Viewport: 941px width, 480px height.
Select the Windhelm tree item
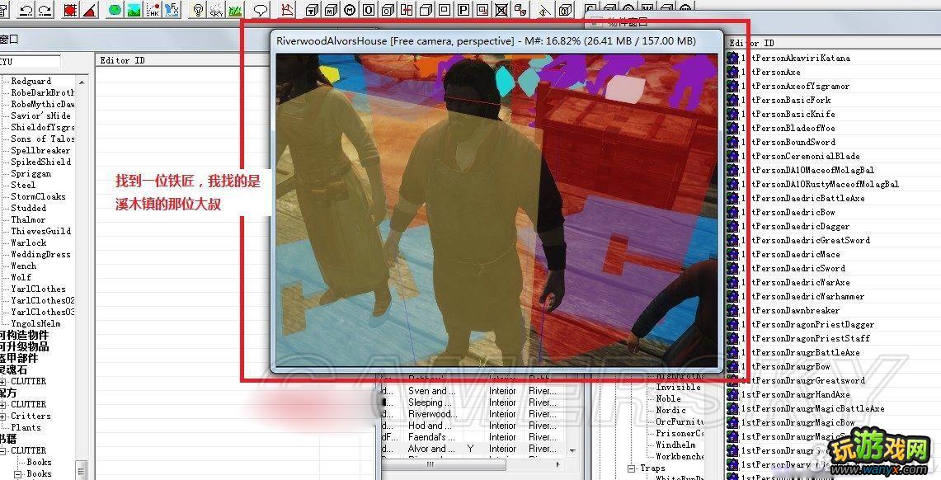pyautogui.click(x=675, y=445)
